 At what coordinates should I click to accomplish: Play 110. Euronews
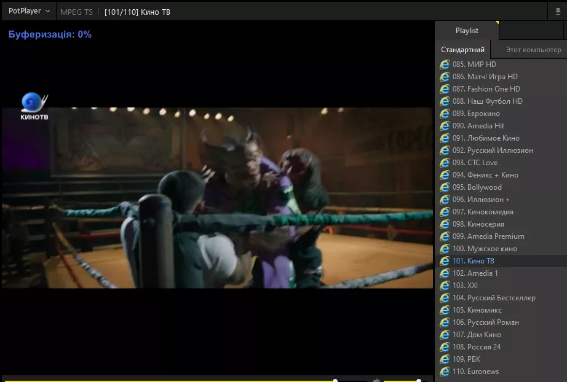click(501, 371)
